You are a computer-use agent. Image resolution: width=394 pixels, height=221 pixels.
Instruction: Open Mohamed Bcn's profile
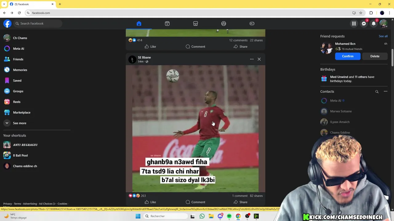pyautogui.click(x=345, y=44)
